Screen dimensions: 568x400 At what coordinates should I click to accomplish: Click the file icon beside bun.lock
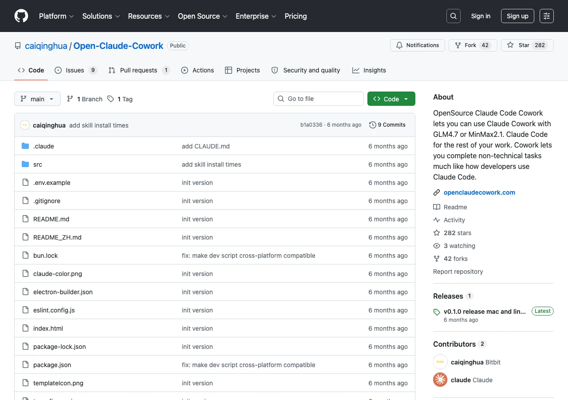pyautogui.click(x=25, y=256)
